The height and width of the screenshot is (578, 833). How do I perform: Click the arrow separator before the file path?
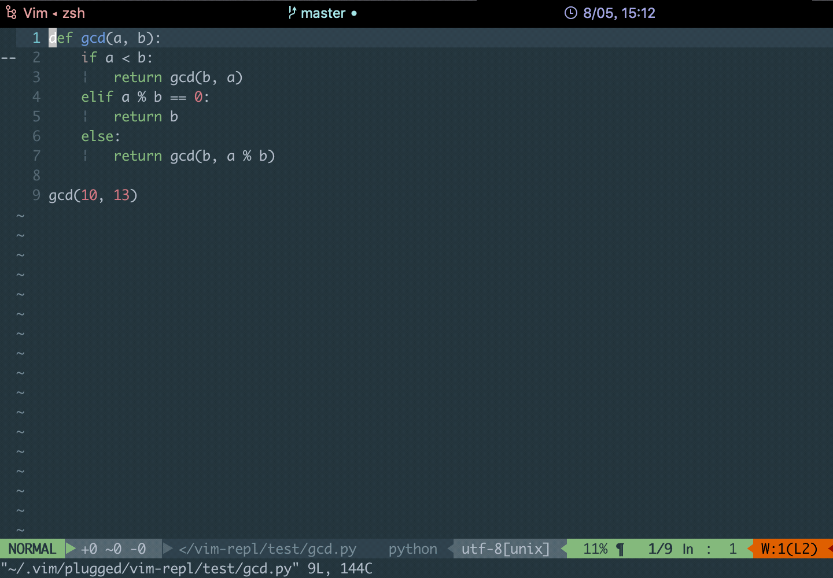click(168, 549)
